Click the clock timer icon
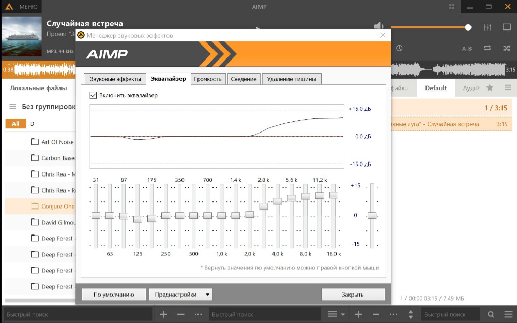This screenshot has height=323, width=517. click(x=399, y=48)
